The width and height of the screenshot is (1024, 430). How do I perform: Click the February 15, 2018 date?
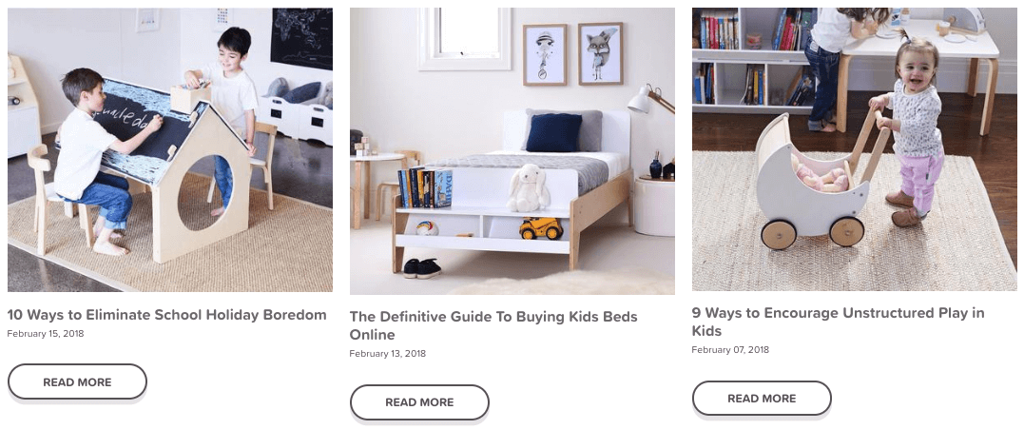point(46,334)
